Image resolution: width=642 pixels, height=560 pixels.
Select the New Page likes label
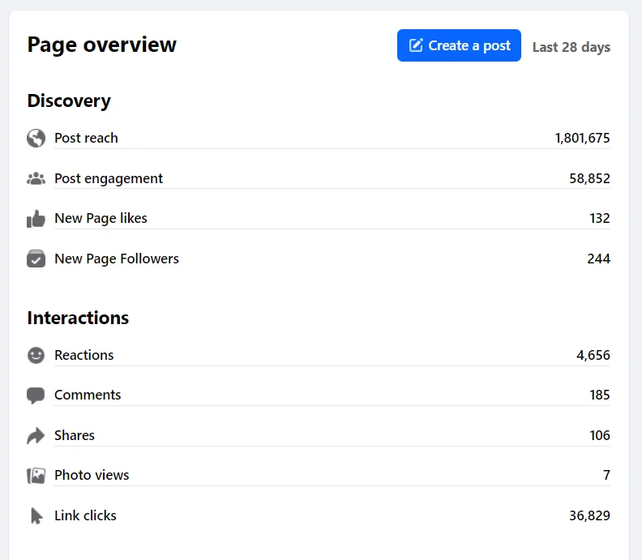point(101,218)
